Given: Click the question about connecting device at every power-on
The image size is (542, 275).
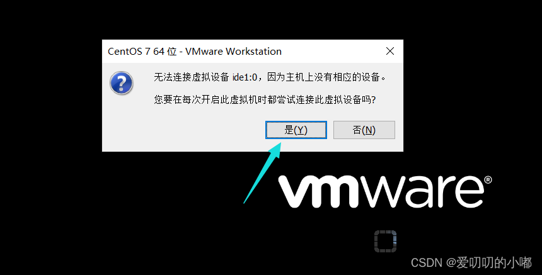Looking at the screenshot, I should 265,99.
